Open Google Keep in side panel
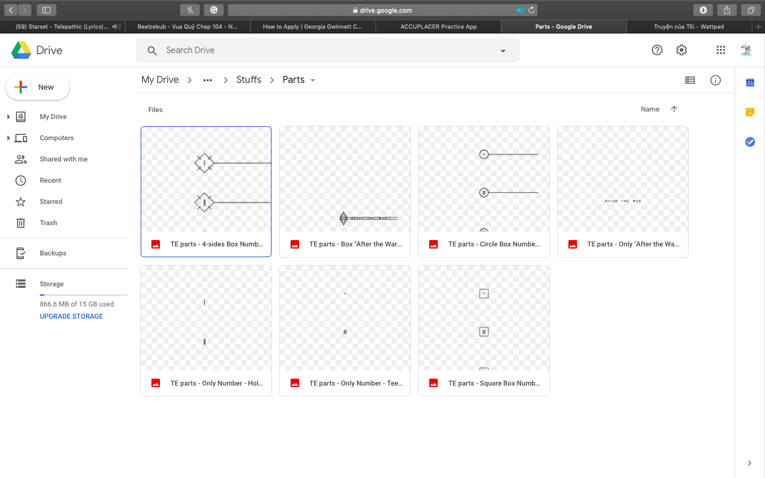 (750, 112)
